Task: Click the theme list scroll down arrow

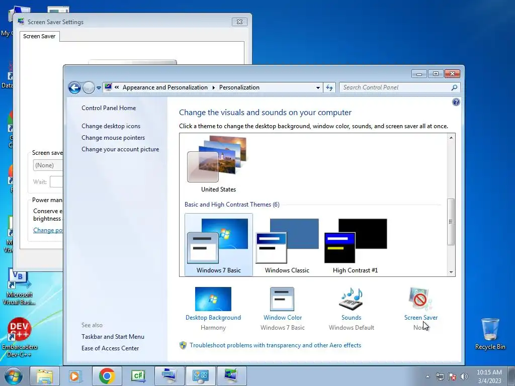Action: [451, 272]
